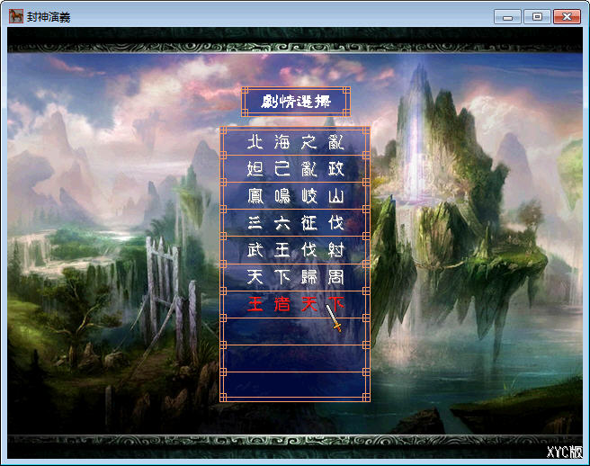Minimize the 封神演義 window
Screen dimensions: 590x466
507,17
